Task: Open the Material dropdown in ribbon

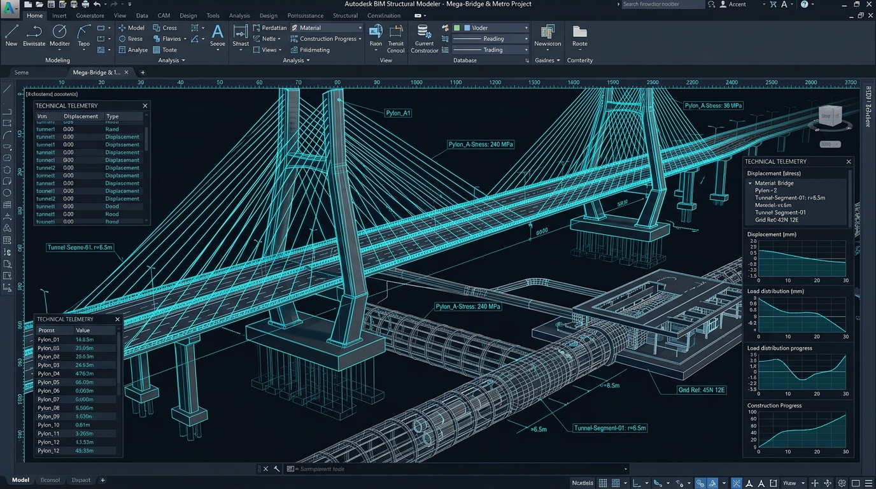Action: (x=327, y=28)
